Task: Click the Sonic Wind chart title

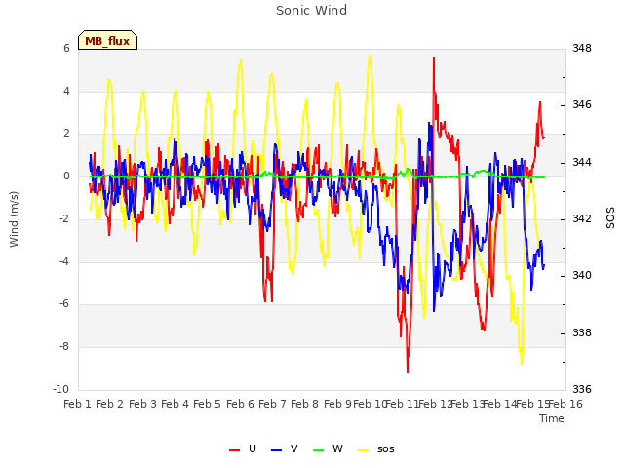Action: click(x=312, y=11)
